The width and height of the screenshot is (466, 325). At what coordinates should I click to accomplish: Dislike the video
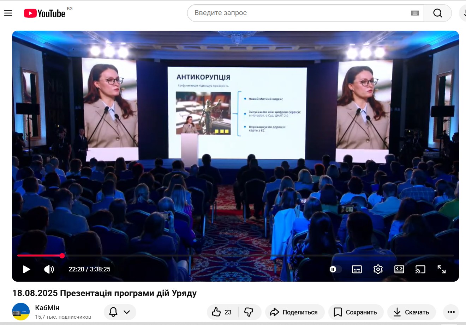tap(249, 312)
